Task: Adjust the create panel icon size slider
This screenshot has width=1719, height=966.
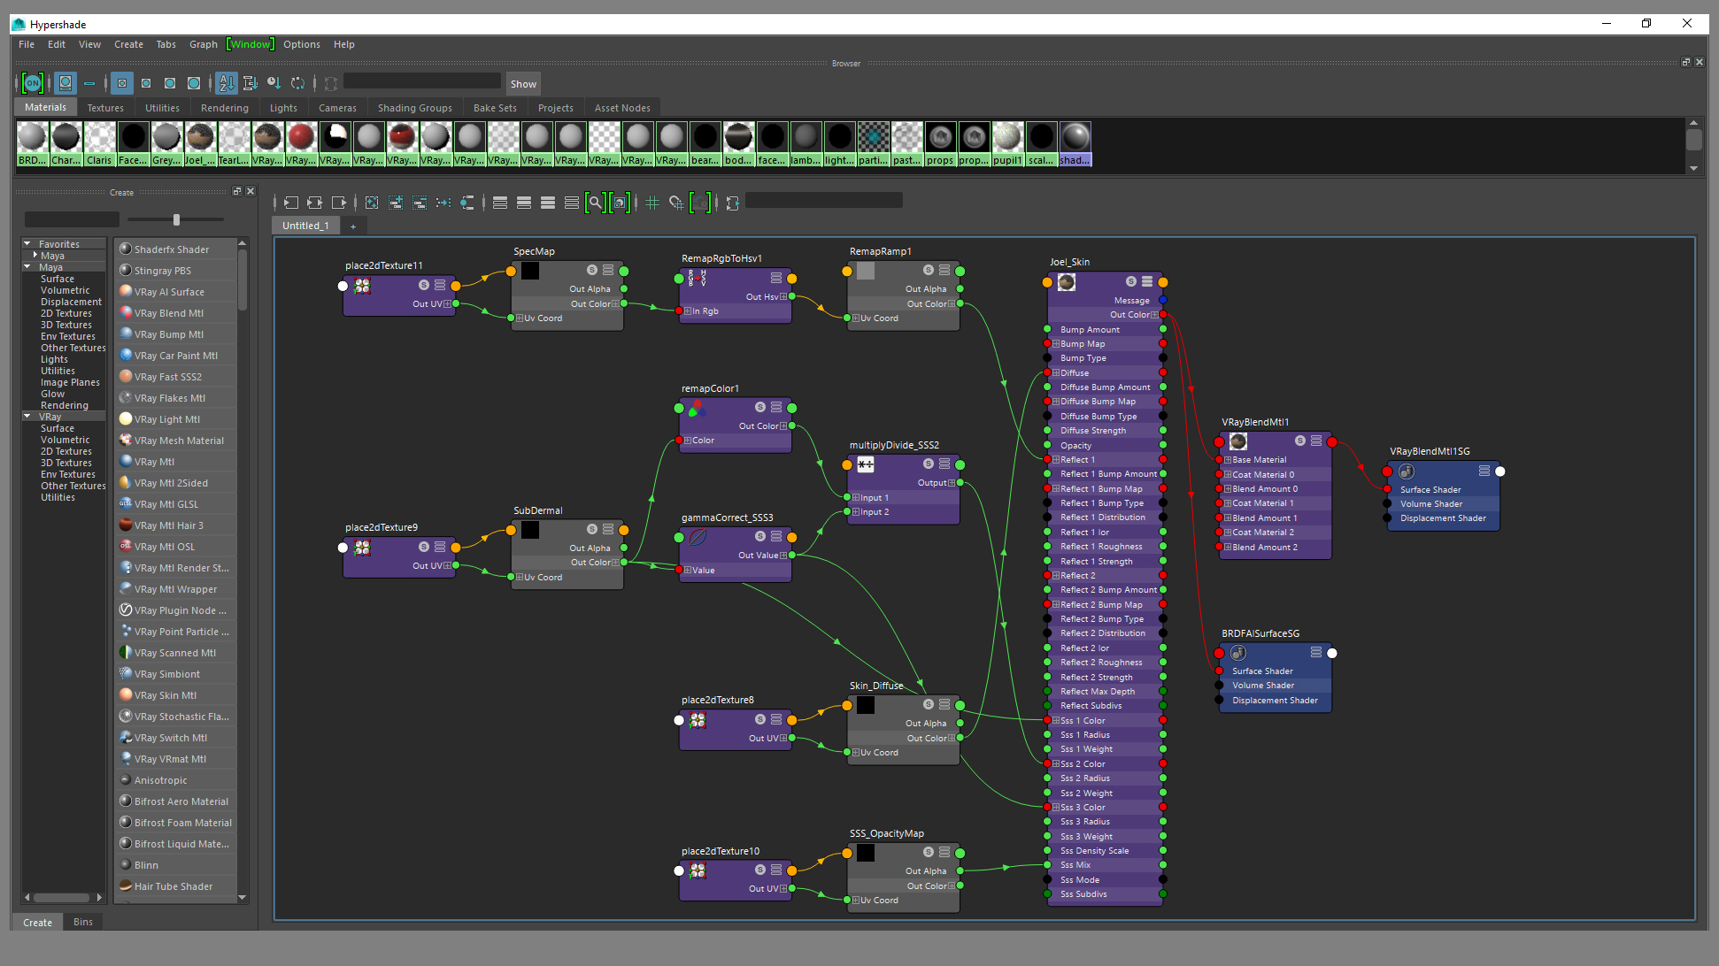Action: coord(176,219)
